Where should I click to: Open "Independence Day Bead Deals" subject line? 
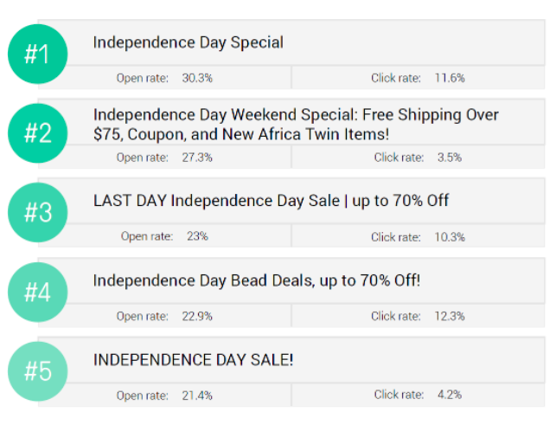pos(257,280)
